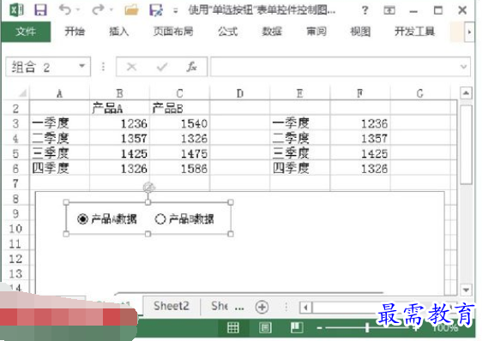Switch to the 视图 ribbon tab
This screenshot has width=482, height=341.
coord(360,32)
